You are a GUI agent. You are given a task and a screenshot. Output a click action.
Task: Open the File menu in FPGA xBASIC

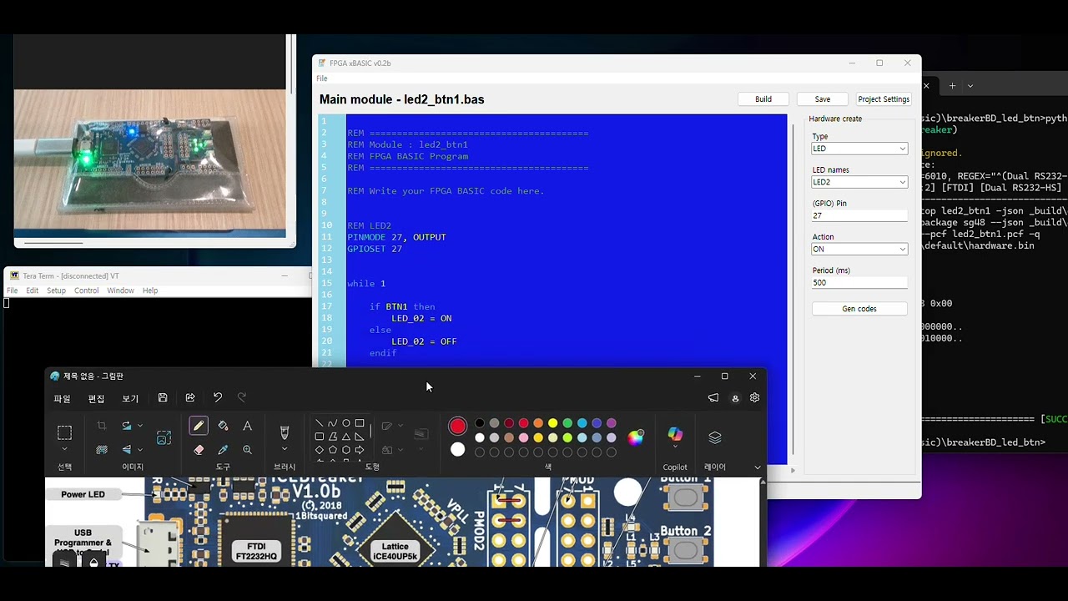click(x=322, y=78)
